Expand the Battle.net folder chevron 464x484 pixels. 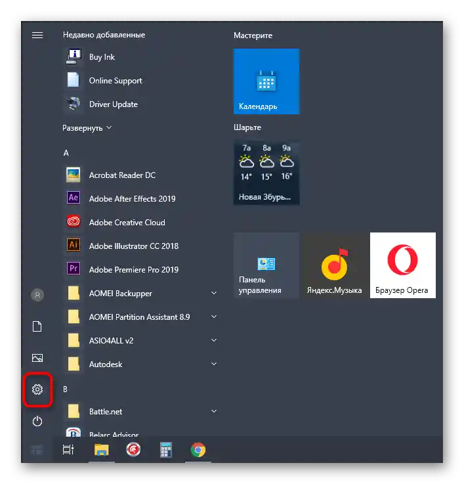pyautogui.click(x=214, y=411)
